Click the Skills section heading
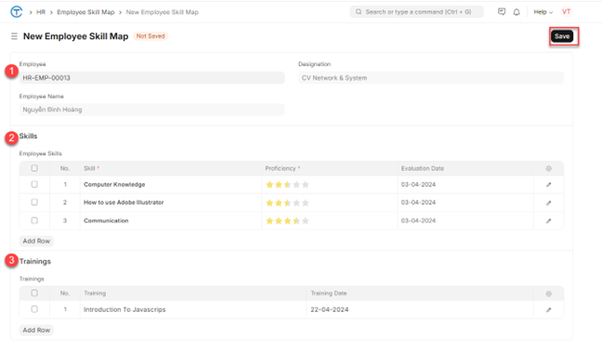Screen dimensions: 602x352 28,137
